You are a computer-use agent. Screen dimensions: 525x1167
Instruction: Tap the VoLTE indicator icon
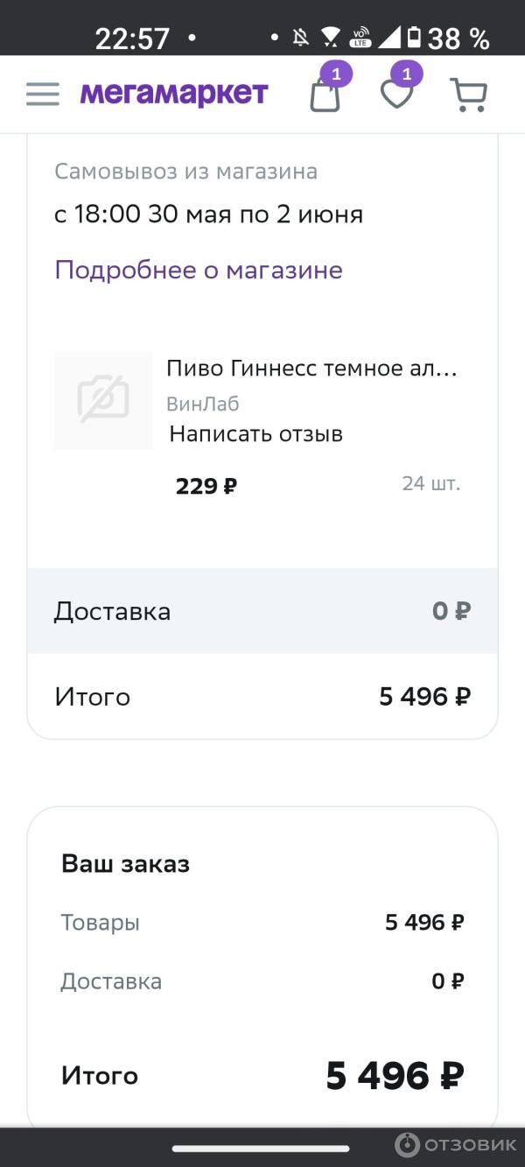click(x=360, y=38)
